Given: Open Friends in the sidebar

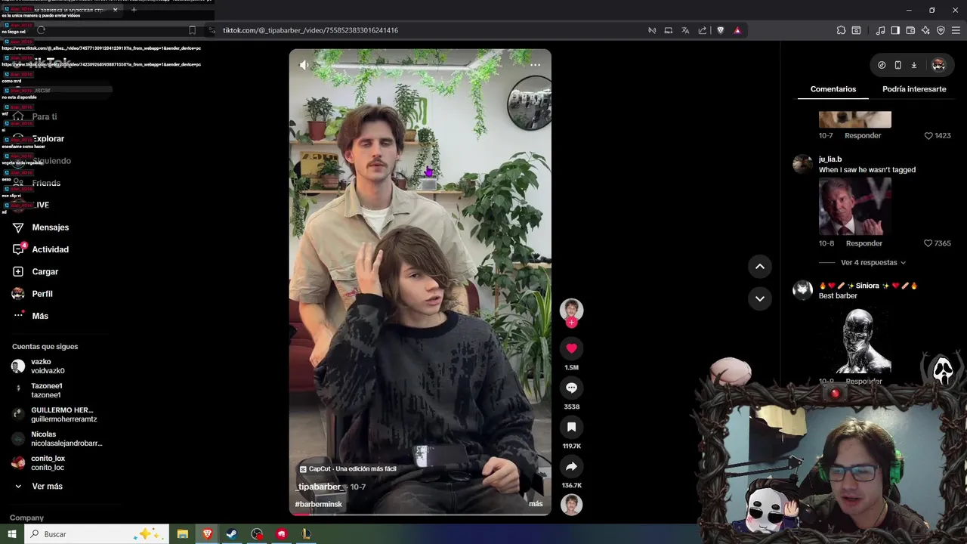Looking at the screenshot, I should pos(46,183).
